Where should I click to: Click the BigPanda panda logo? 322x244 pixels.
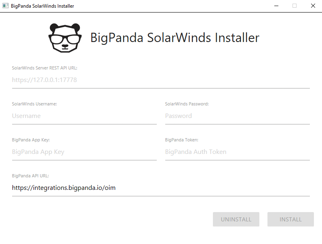(x=65, y=38)
